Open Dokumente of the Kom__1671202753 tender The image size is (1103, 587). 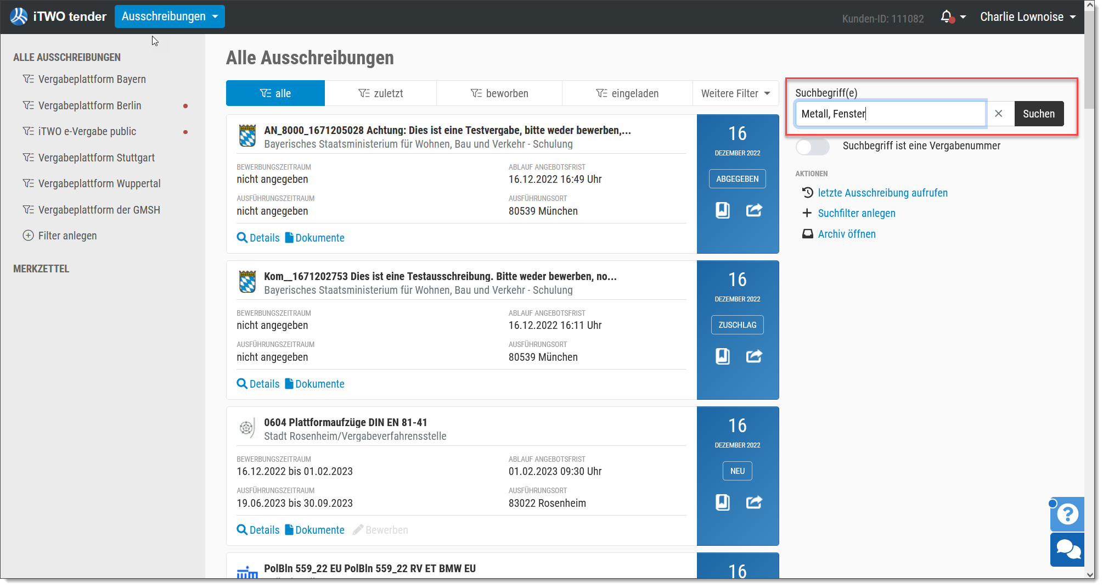(315, 384)
